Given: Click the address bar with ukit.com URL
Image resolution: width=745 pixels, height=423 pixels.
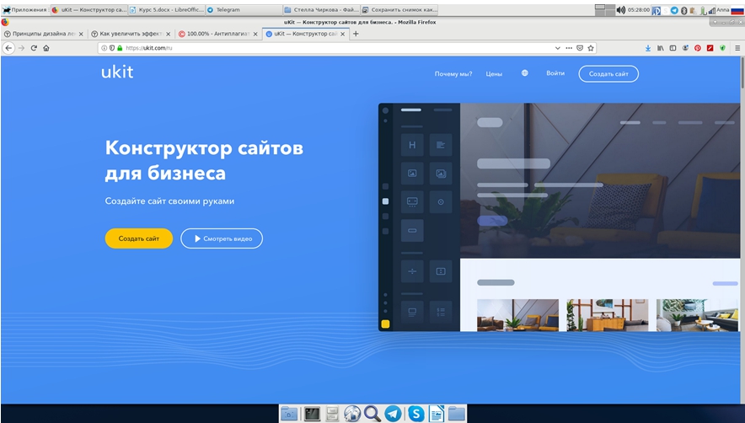Looking at the screenshot, I should point(337,48).
